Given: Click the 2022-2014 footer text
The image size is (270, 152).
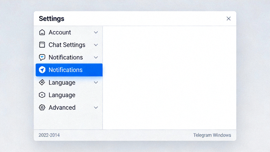Looking at the screenshot, I should [49, 135].
